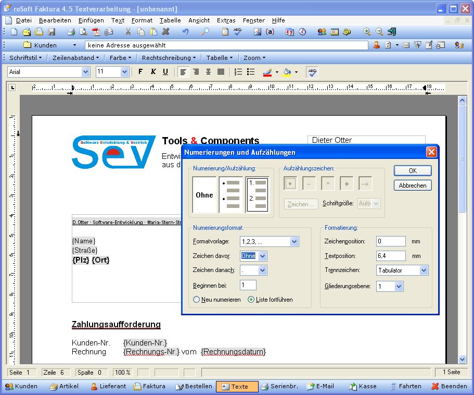Expand the Trennzeichen combo box
This screenshot has height=395, width=474.
424,270
